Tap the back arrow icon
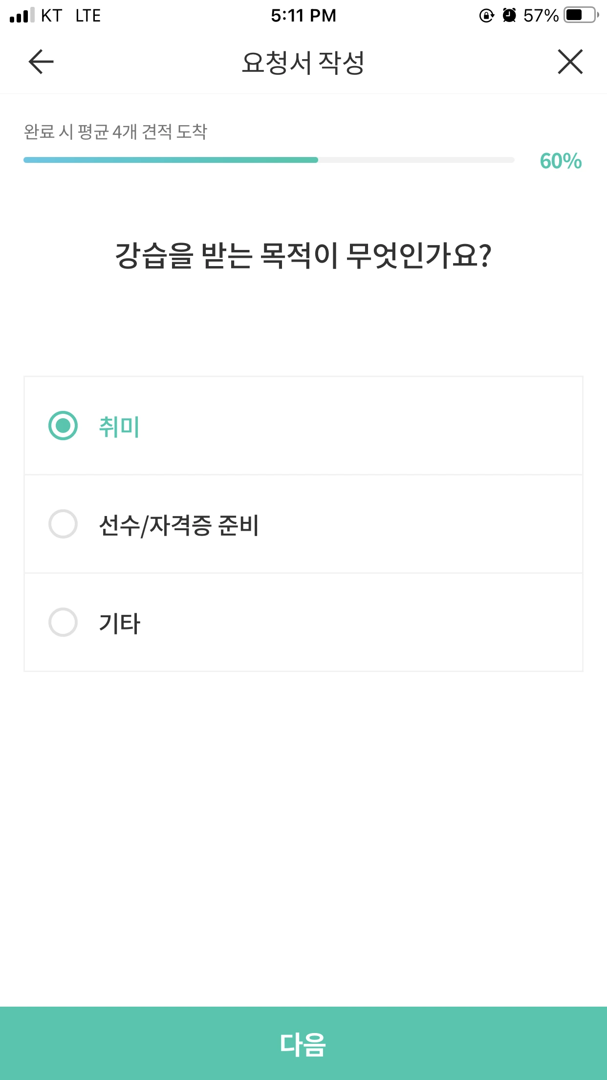The width and height of the screenshot is (607, 1080). [41, 62]
